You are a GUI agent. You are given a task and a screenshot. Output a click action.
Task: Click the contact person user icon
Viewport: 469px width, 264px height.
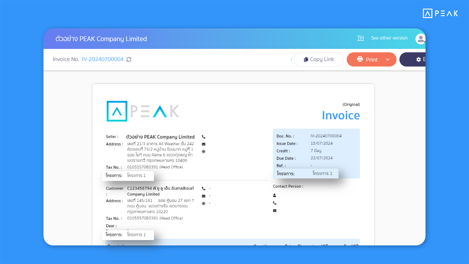coord(275,195)
